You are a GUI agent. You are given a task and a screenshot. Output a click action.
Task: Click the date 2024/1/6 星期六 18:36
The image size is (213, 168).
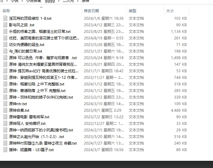pos(104,18)
